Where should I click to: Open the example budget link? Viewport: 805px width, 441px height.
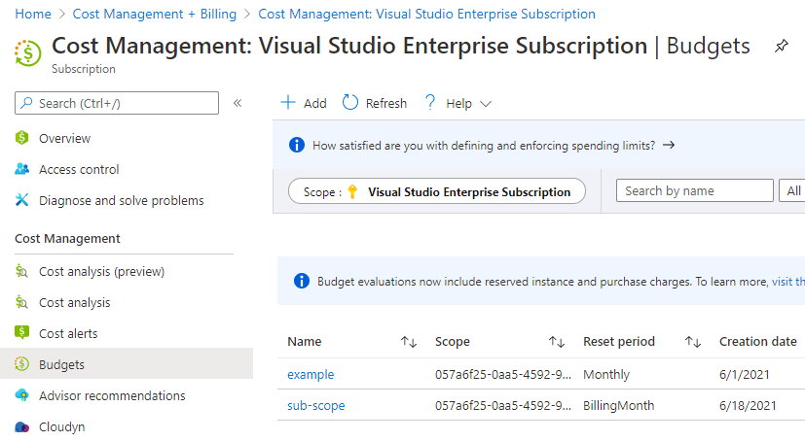[311, 374]
